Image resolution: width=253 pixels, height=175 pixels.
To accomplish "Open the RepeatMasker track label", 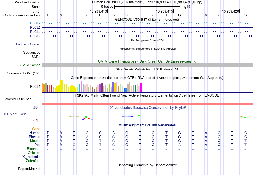I will point(29,169).
